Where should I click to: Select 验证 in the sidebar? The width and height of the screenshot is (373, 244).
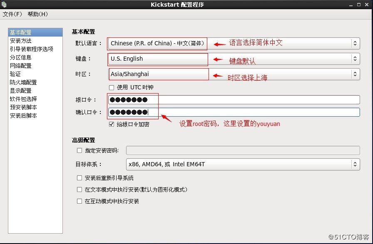pos(35,74)
